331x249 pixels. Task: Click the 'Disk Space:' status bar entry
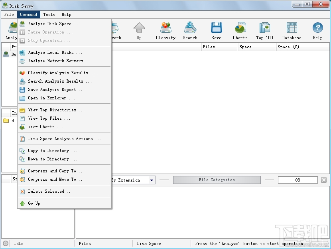coord(150,243)
